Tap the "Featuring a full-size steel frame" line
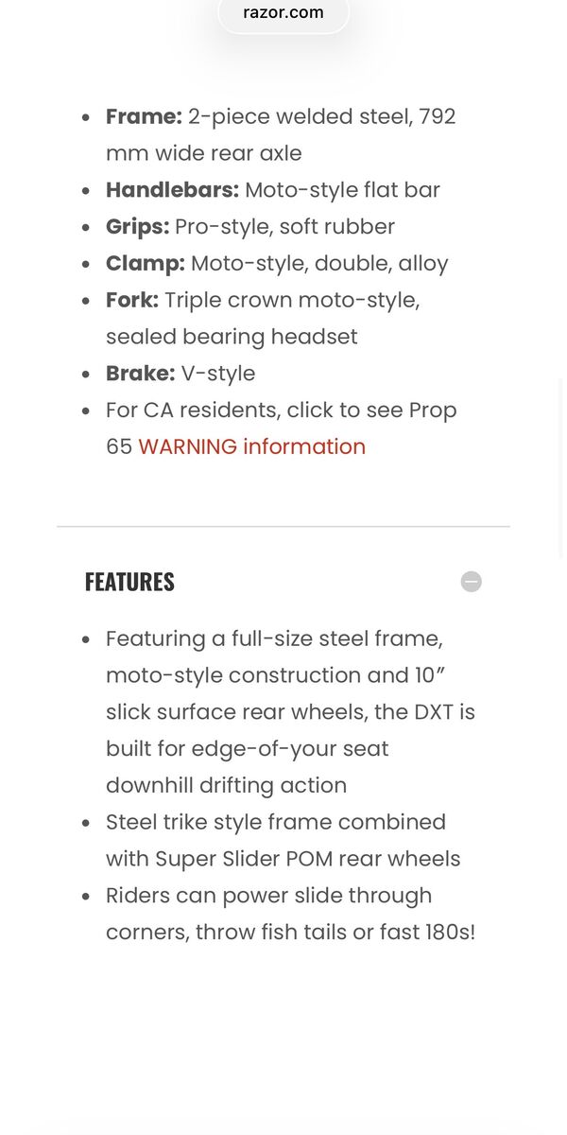 (274, 639)
